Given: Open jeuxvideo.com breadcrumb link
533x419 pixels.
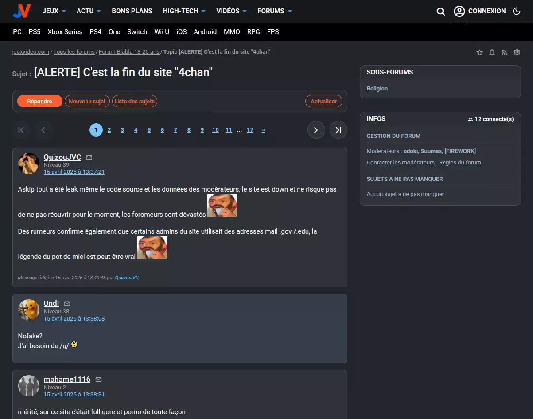Looking at the screenshot, I should pyautogui.click(x=31, y=52).
